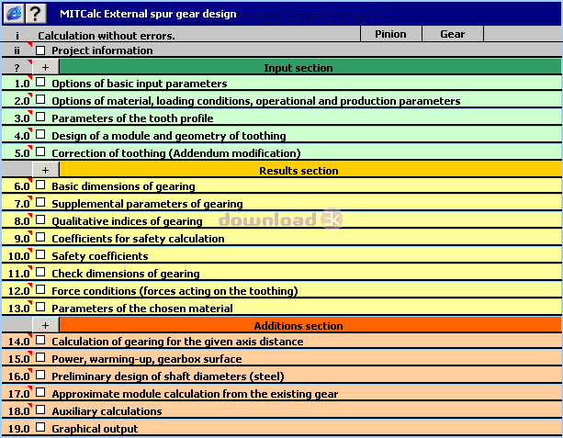Open the question mark help icon

click(x=36, y=13)
